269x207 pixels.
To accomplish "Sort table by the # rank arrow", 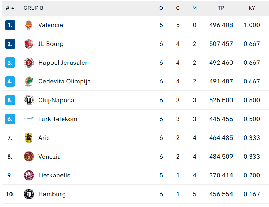I will click(13, 8).
